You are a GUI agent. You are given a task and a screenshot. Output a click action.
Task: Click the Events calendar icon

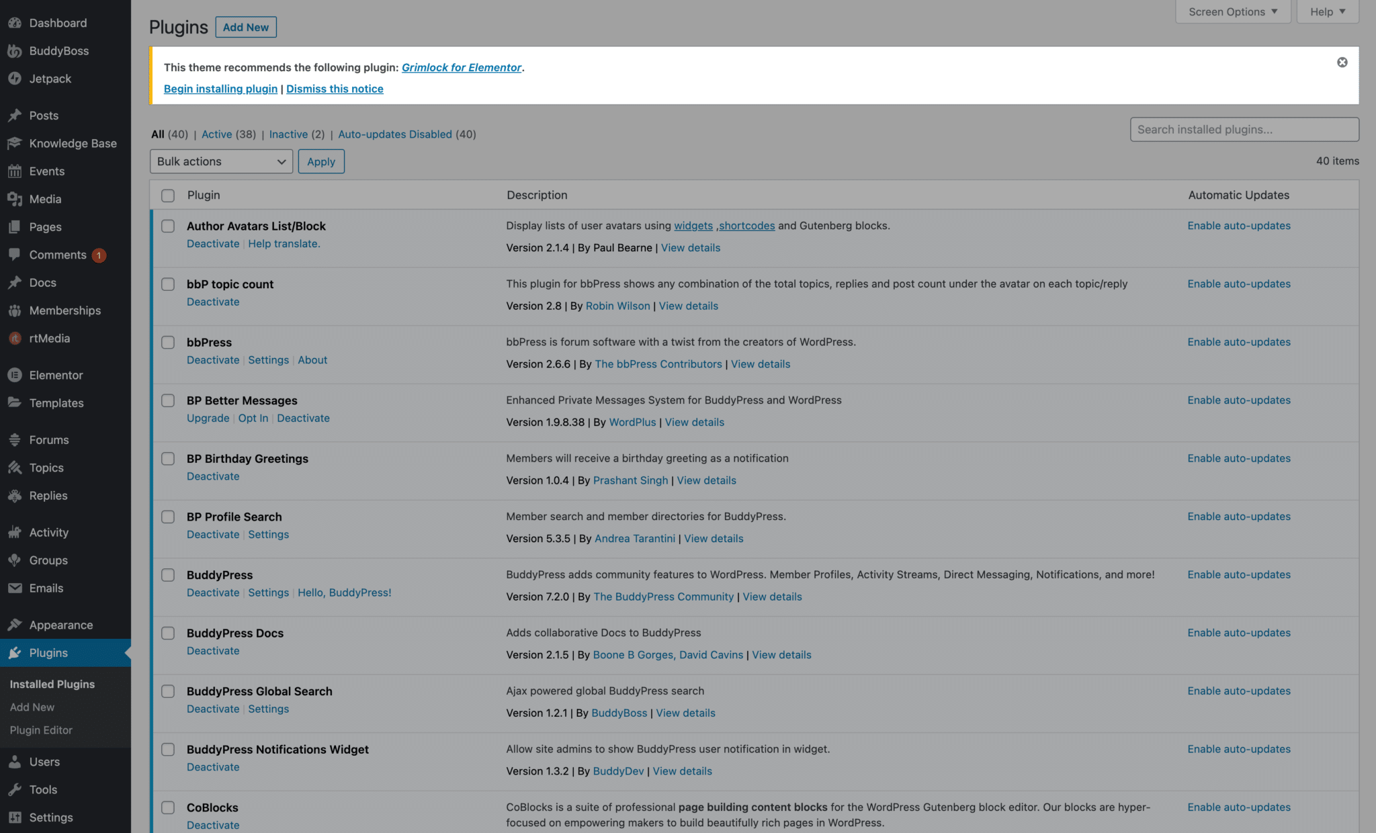point(15,171)
